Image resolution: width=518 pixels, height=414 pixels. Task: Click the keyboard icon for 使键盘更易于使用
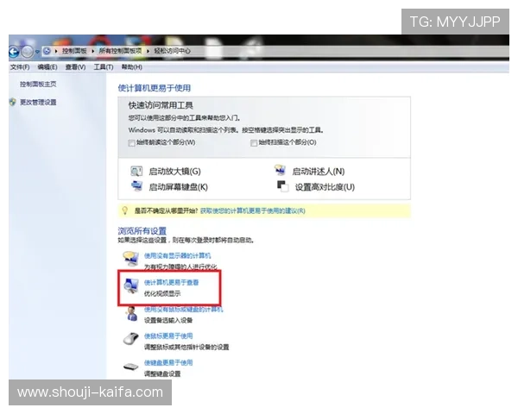tap(131, 366)
